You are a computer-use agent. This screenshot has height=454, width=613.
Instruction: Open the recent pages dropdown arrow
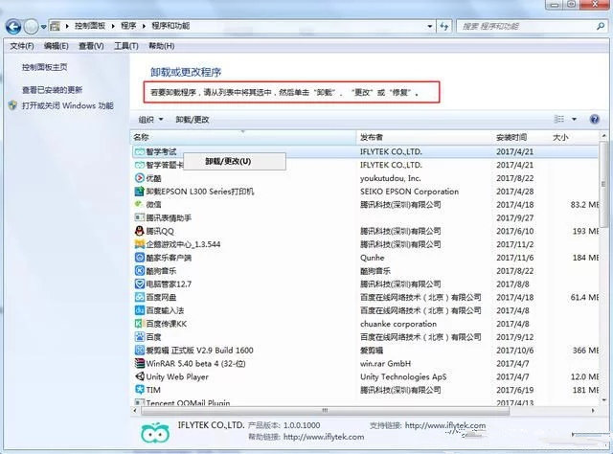(43, 27)
